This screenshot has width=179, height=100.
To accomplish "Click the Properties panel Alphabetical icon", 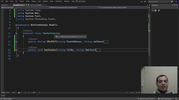I will [x=156, y=11].
